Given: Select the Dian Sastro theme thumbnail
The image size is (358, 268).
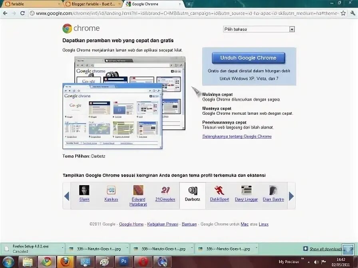Looking at the screenshot, I should point(273,190).
